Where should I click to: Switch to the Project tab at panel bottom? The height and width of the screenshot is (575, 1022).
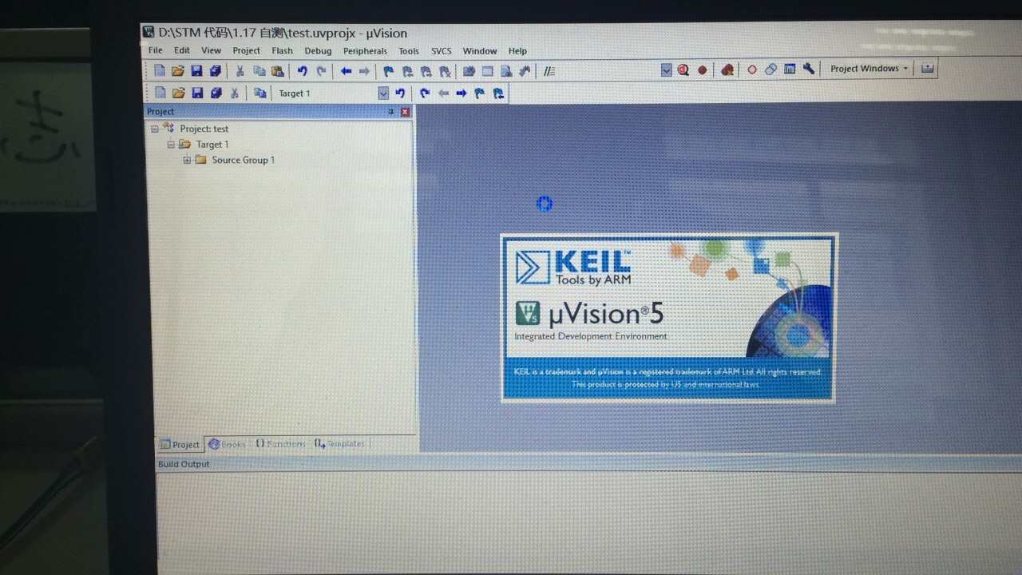click(180, 444)
